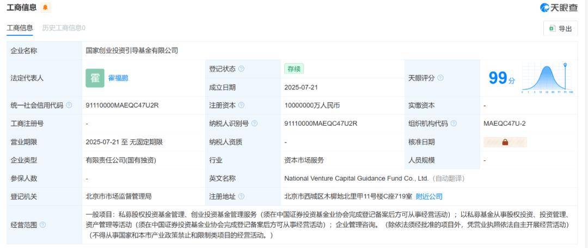Click registration authority 北京市市场监督管理局
Image resolution: width=588 pixels, height=248 pixels.
tap(119, 197)
